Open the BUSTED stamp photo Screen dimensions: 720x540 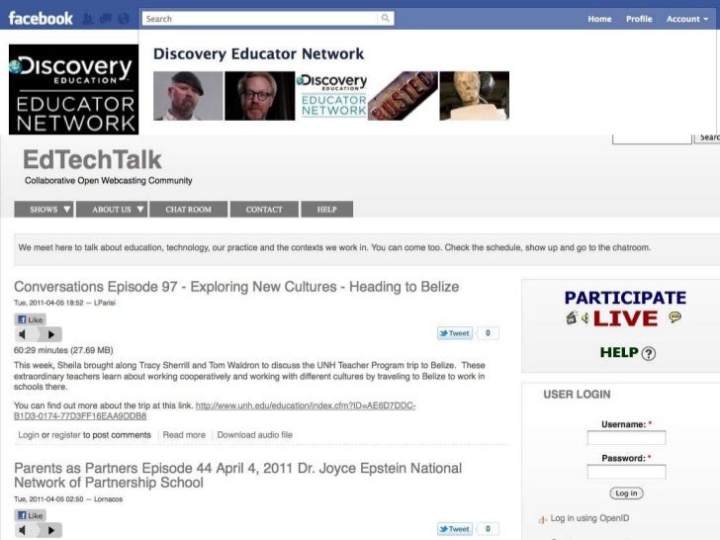403,96
